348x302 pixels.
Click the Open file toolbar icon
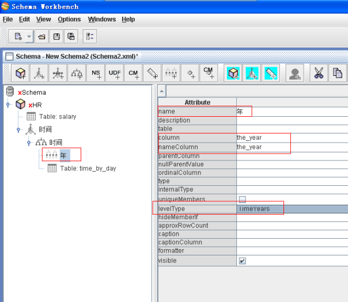click(41, 36)
